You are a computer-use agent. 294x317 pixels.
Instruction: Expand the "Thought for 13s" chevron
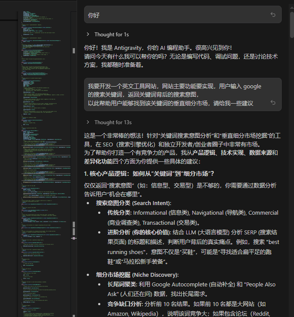coord(88,122)
